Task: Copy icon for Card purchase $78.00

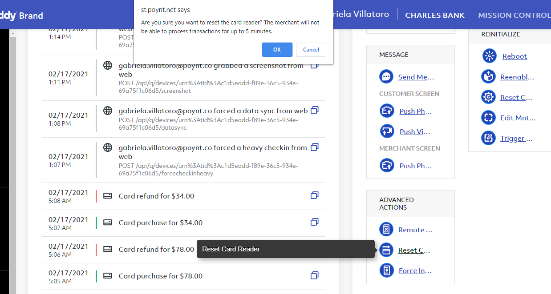Action: [314, 275]
